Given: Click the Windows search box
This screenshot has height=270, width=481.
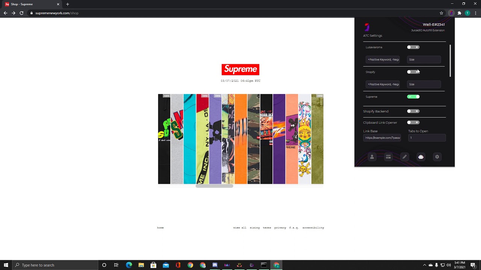Looking at the screenshot, I should (55, 265).
